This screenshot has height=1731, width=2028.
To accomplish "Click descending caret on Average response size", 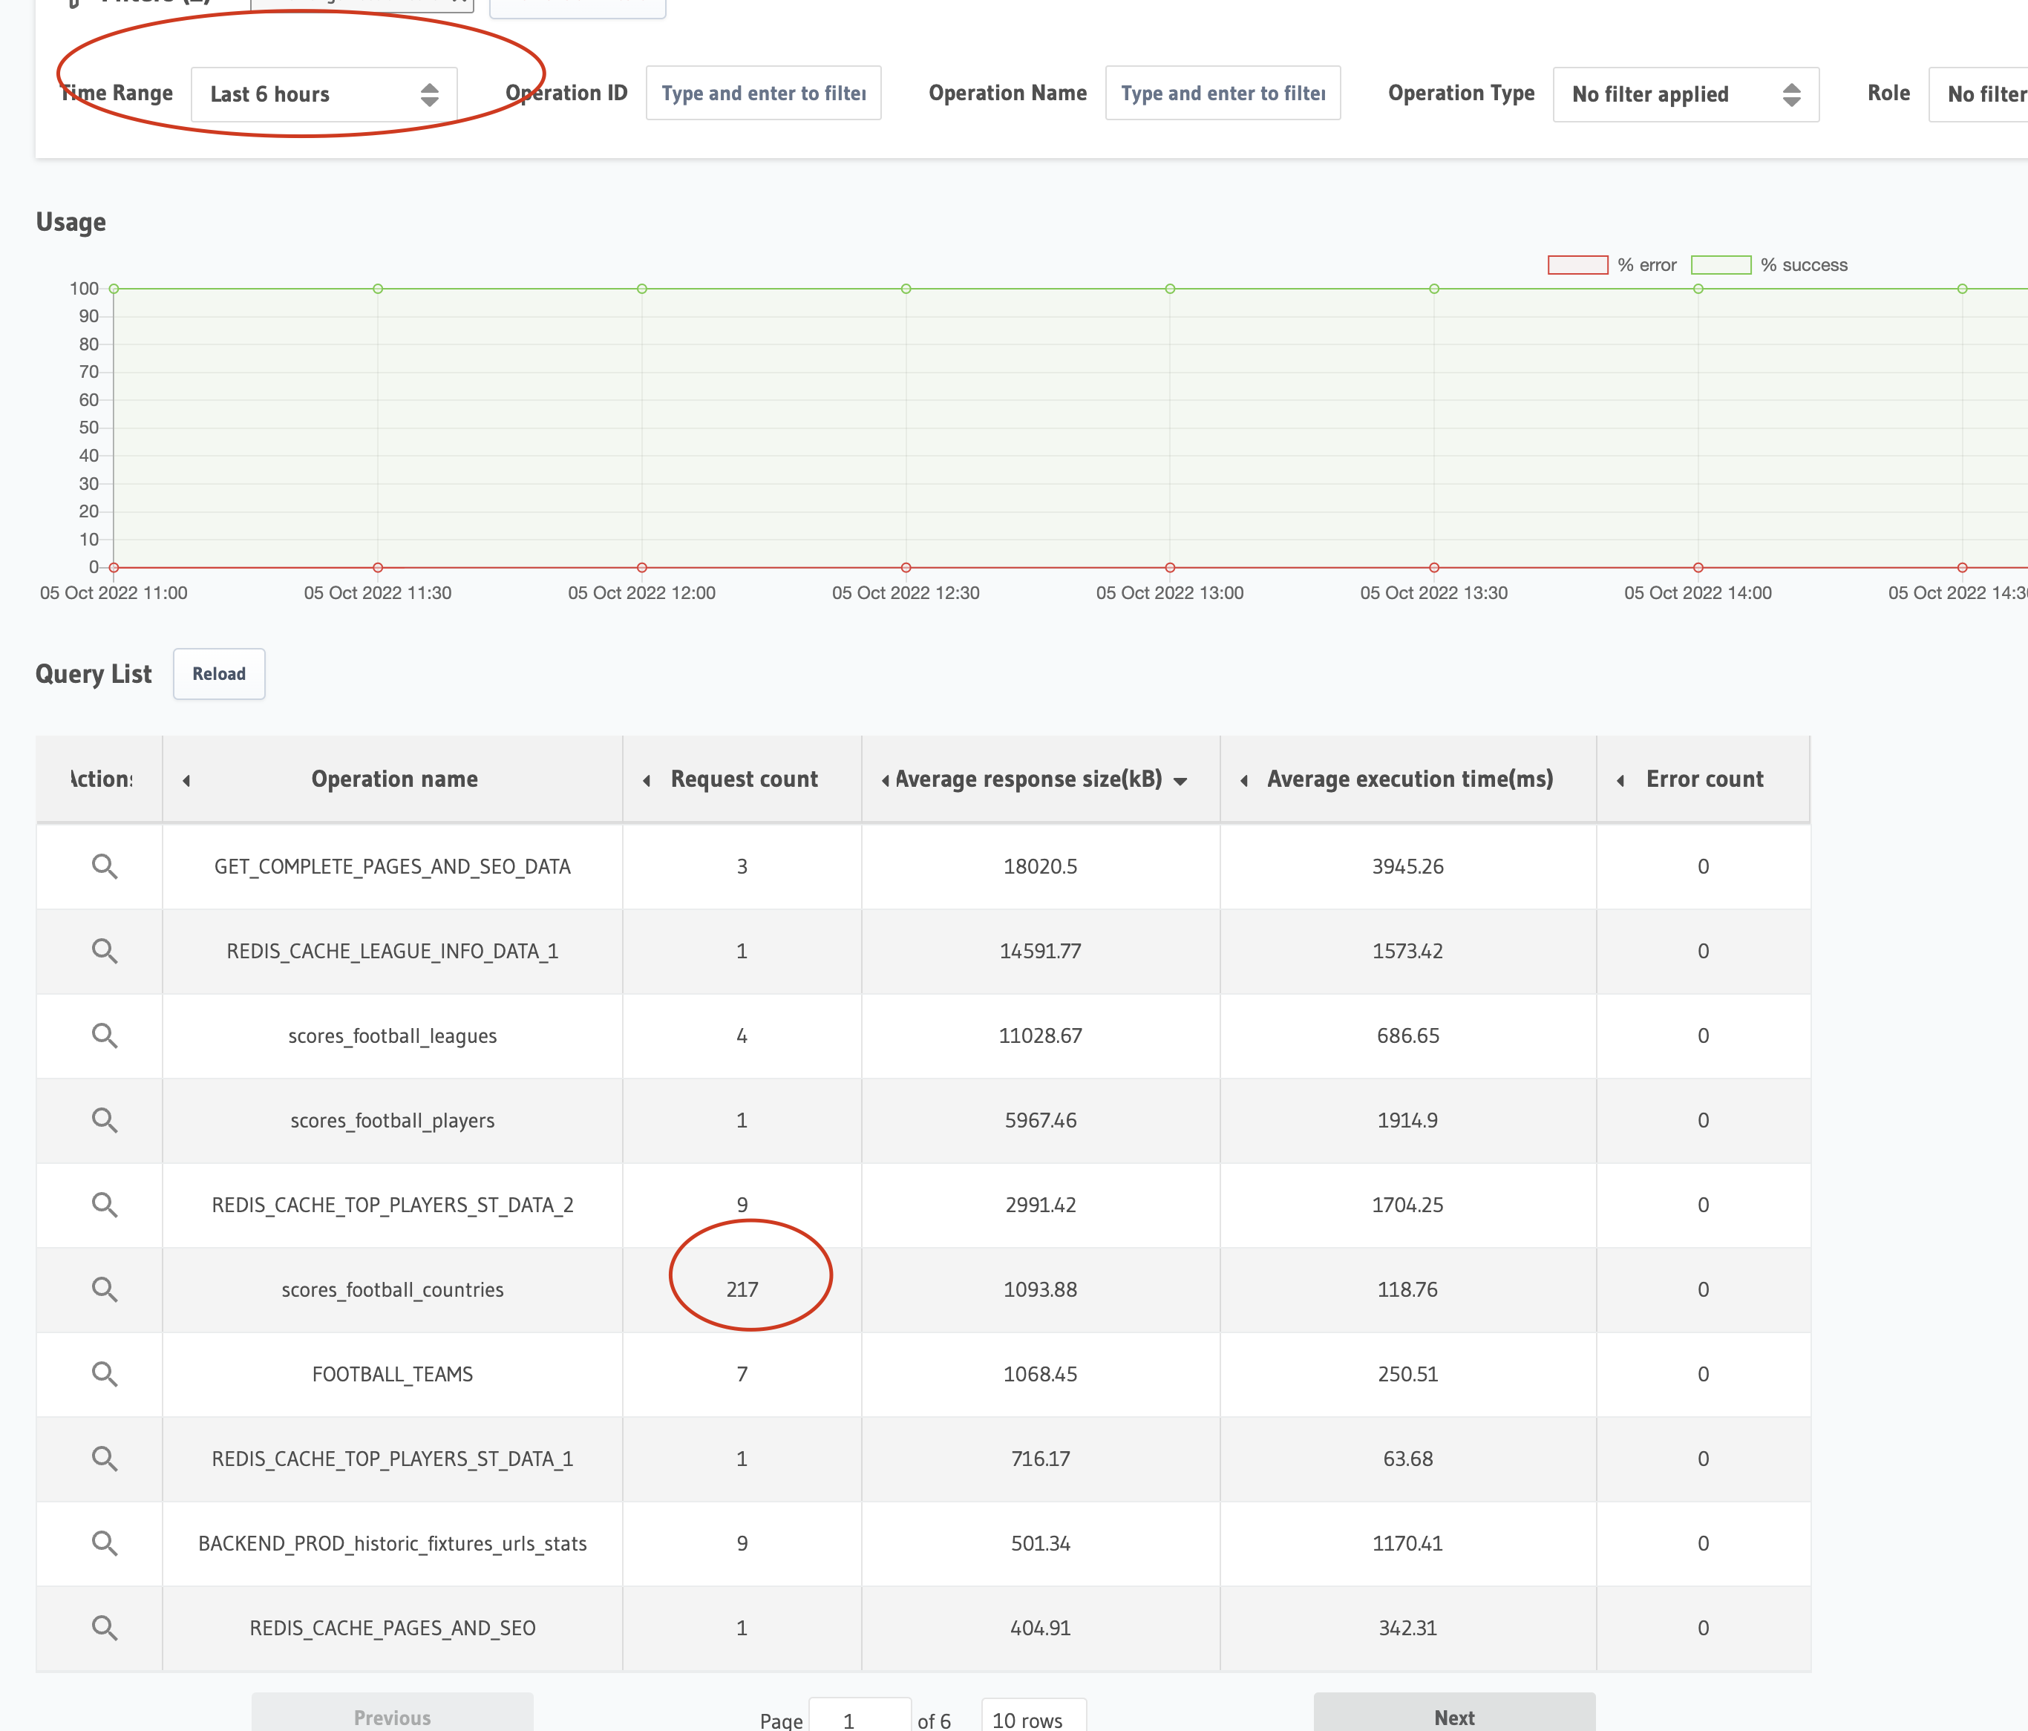I will click(1180, 781).
